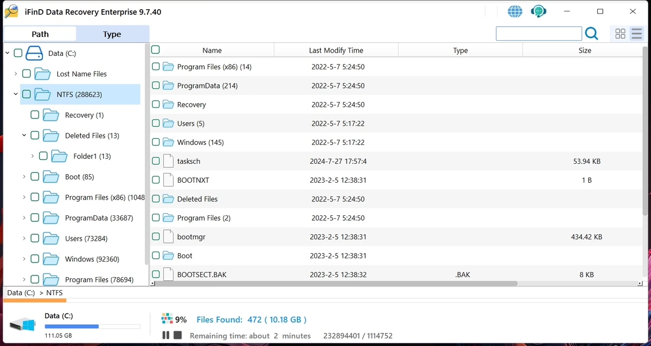Open the language globe icon
651x346 pixels.
515,11
